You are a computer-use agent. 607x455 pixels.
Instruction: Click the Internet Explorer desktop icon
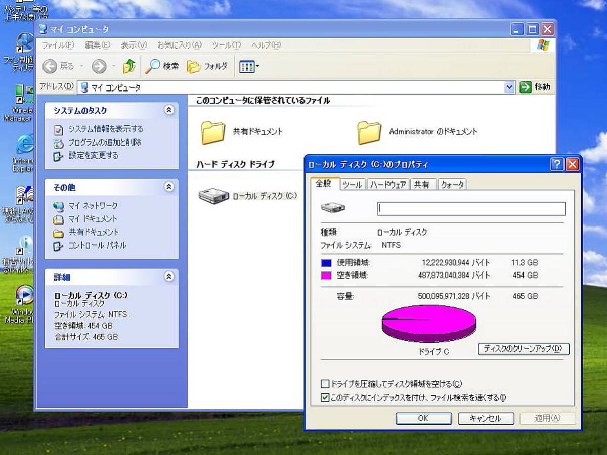click(25, 144)
